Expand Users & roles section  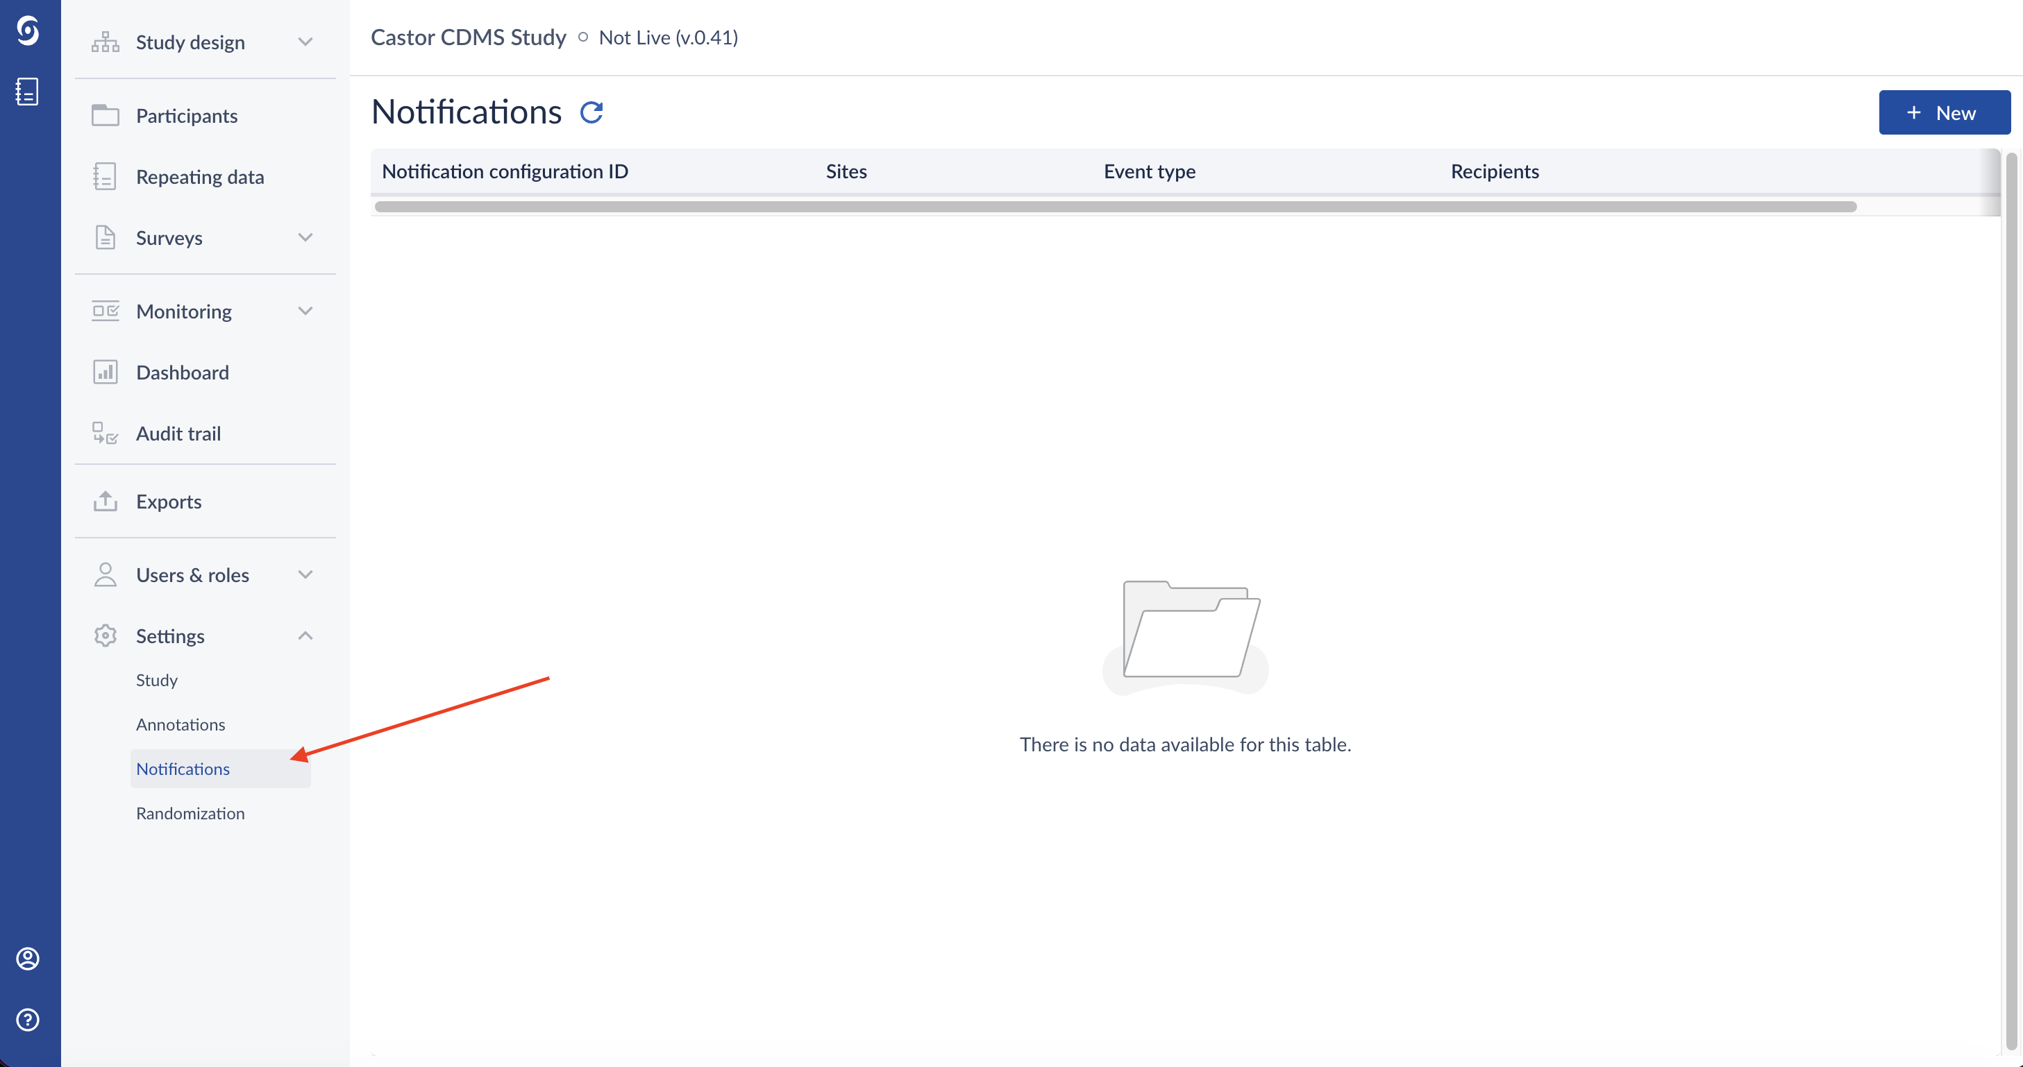tap(305, 574)
